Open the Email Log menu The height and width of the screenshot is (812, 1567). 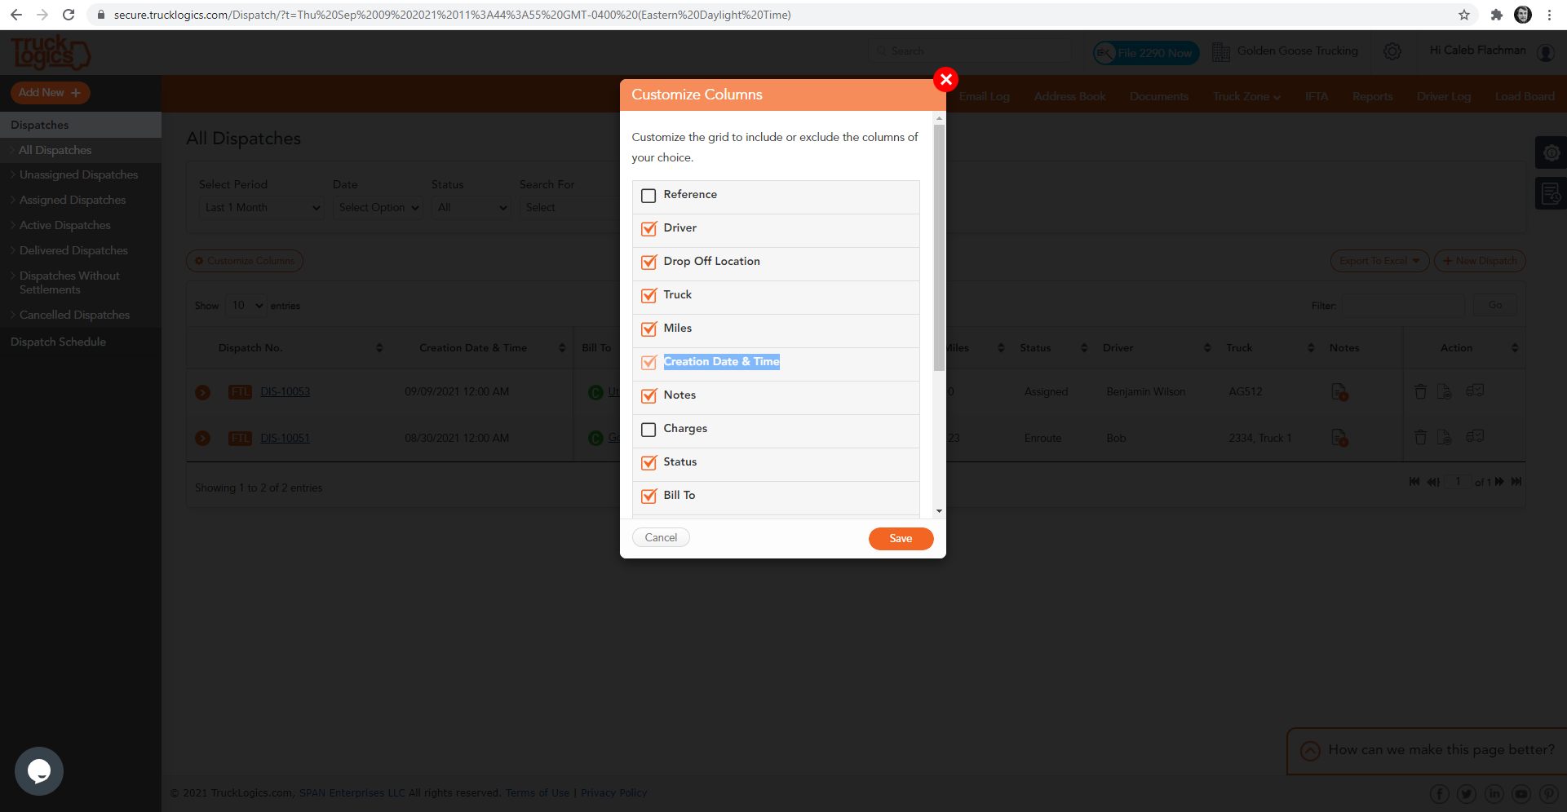click(x=985, y=96)
